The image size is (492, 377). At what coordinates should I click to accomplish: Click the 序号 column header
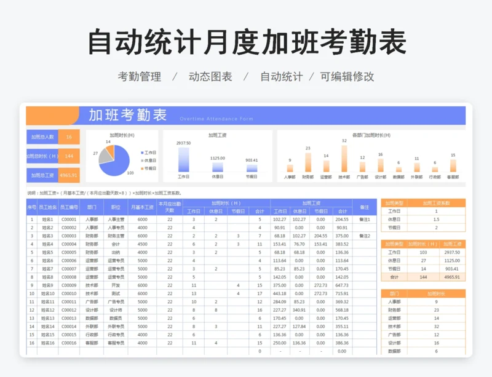tap(32, 207)
